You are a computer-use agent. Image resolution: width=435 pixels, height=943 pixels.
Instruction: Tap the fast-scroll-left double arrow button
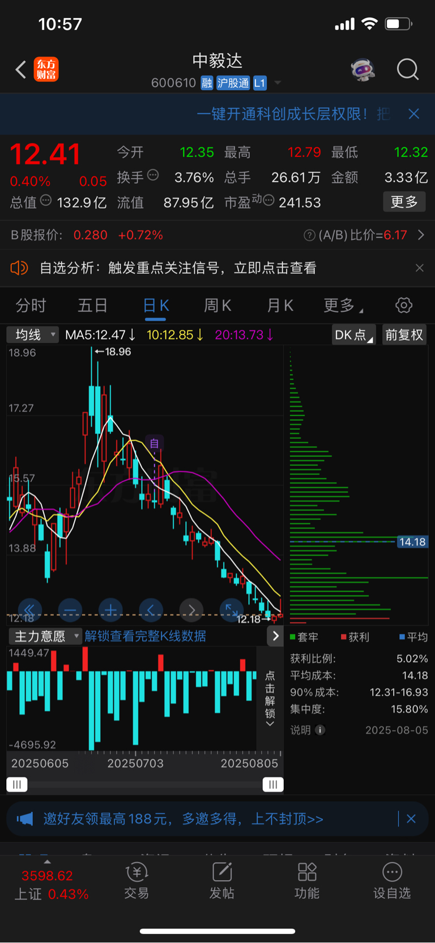click(x=29, y=610)
